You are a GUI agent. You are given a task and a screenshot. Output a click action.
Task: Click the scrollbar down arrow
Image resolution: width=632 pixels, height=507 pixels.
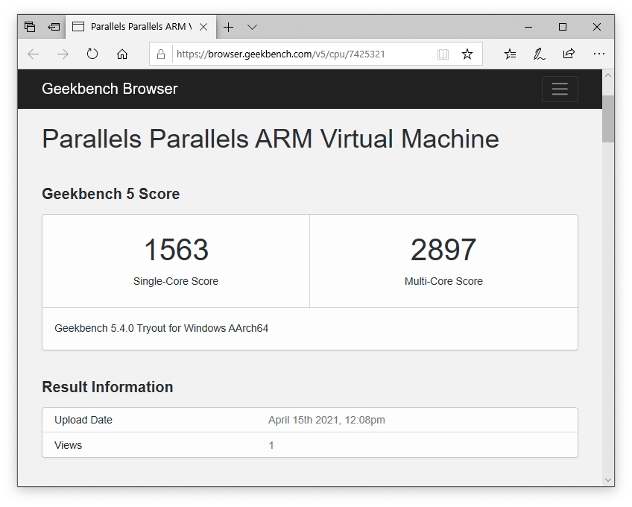(x=608, y=480)
